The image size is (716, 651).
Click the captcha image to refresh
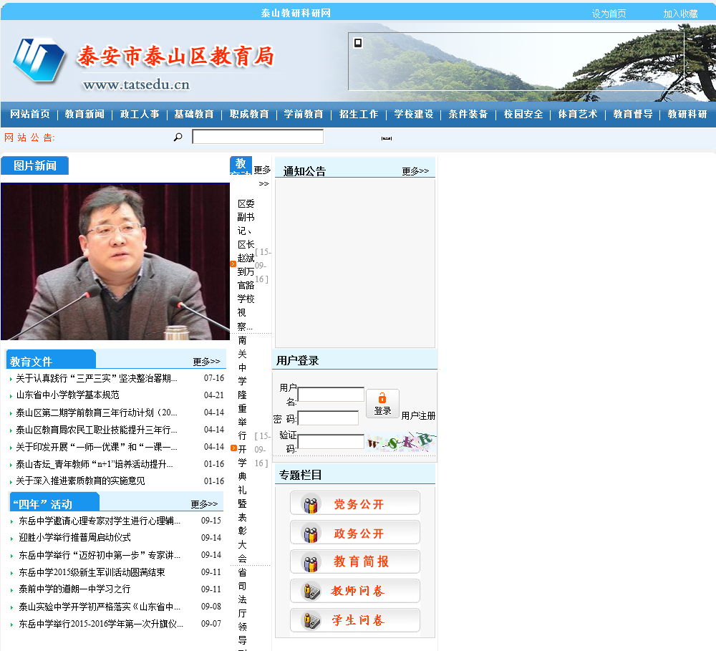(401, 442)
